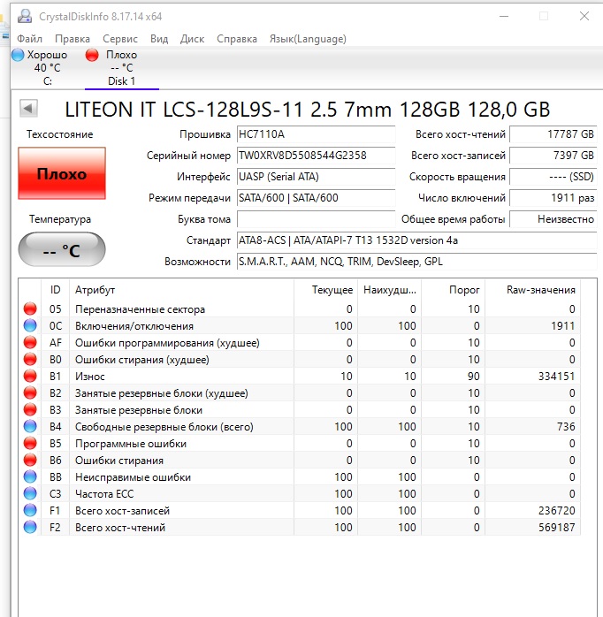Select the Износ attribute row
This screenshot has height=617, width=603.
300,377
